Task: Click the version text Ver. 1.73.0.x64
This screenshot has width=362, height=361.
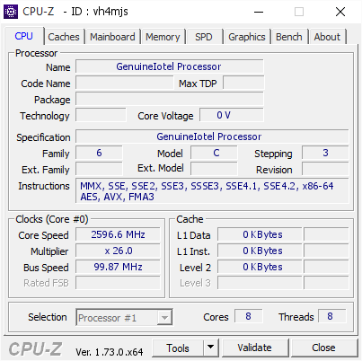Action: pyautogui.click(x=110, y=352)
